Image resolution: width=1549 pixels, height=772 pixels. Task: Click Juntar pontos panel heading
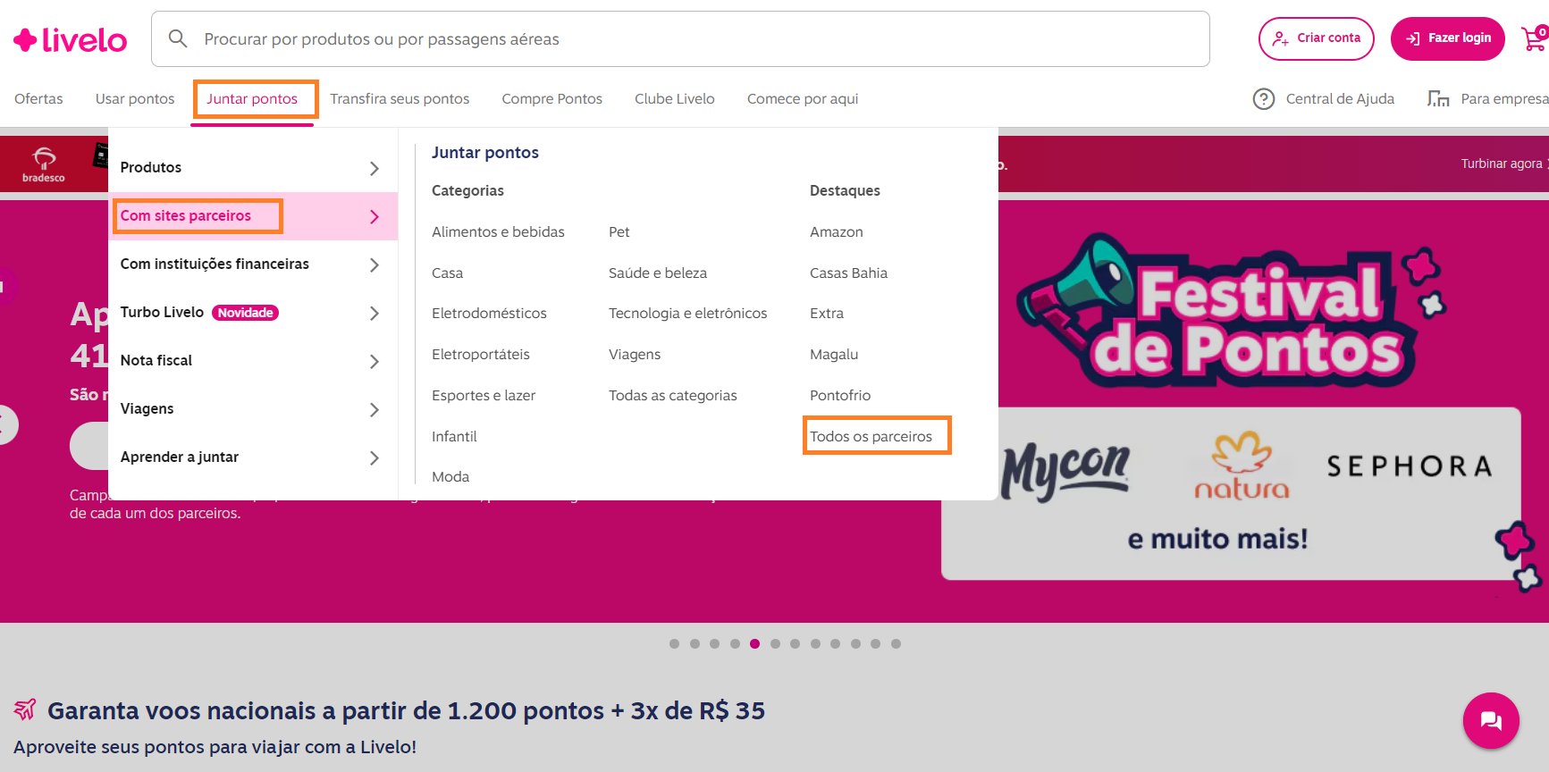485,152
